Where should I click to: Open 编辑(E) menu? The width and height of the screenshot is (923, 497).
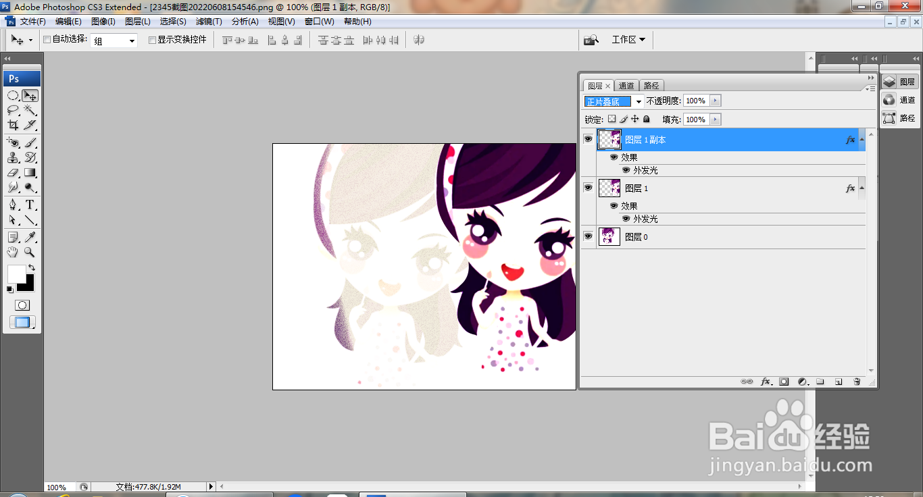(x=68, y=22)
